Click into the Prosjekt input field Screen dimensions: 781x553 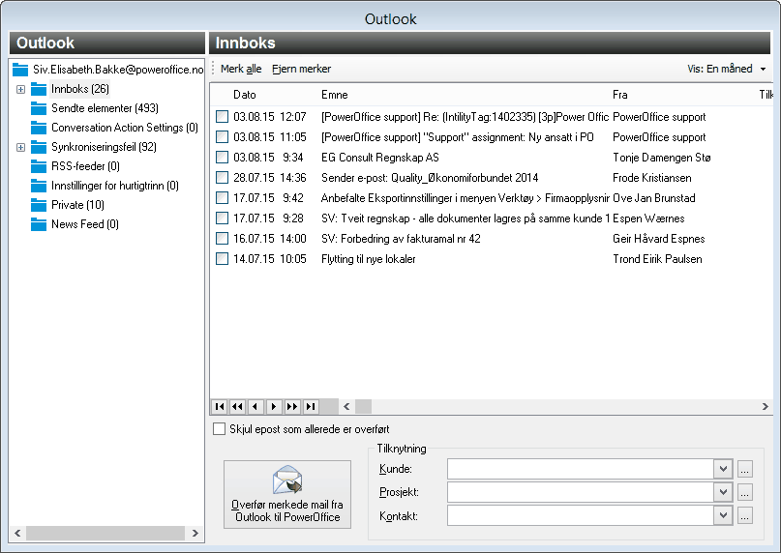581,492
